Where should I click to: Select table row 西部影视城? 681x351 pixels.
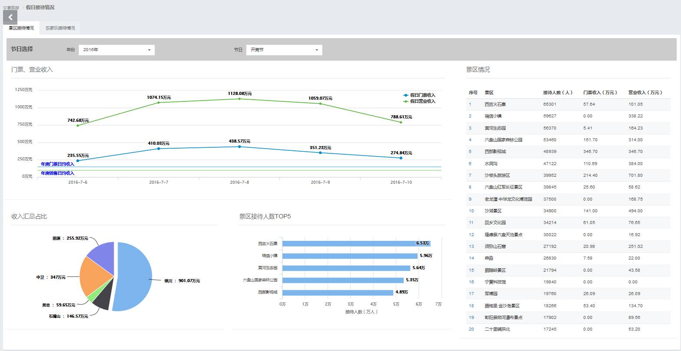567,152
